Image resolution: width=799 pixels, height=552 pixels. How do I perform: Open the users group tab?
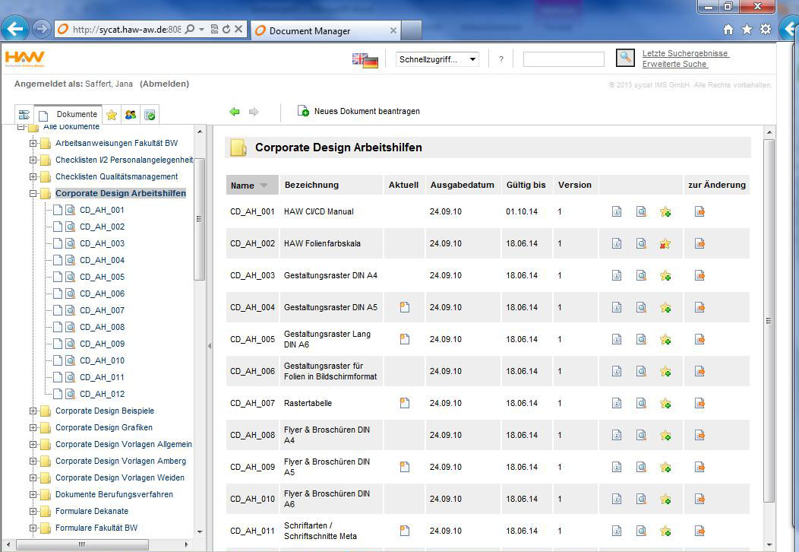pos(131,115)
